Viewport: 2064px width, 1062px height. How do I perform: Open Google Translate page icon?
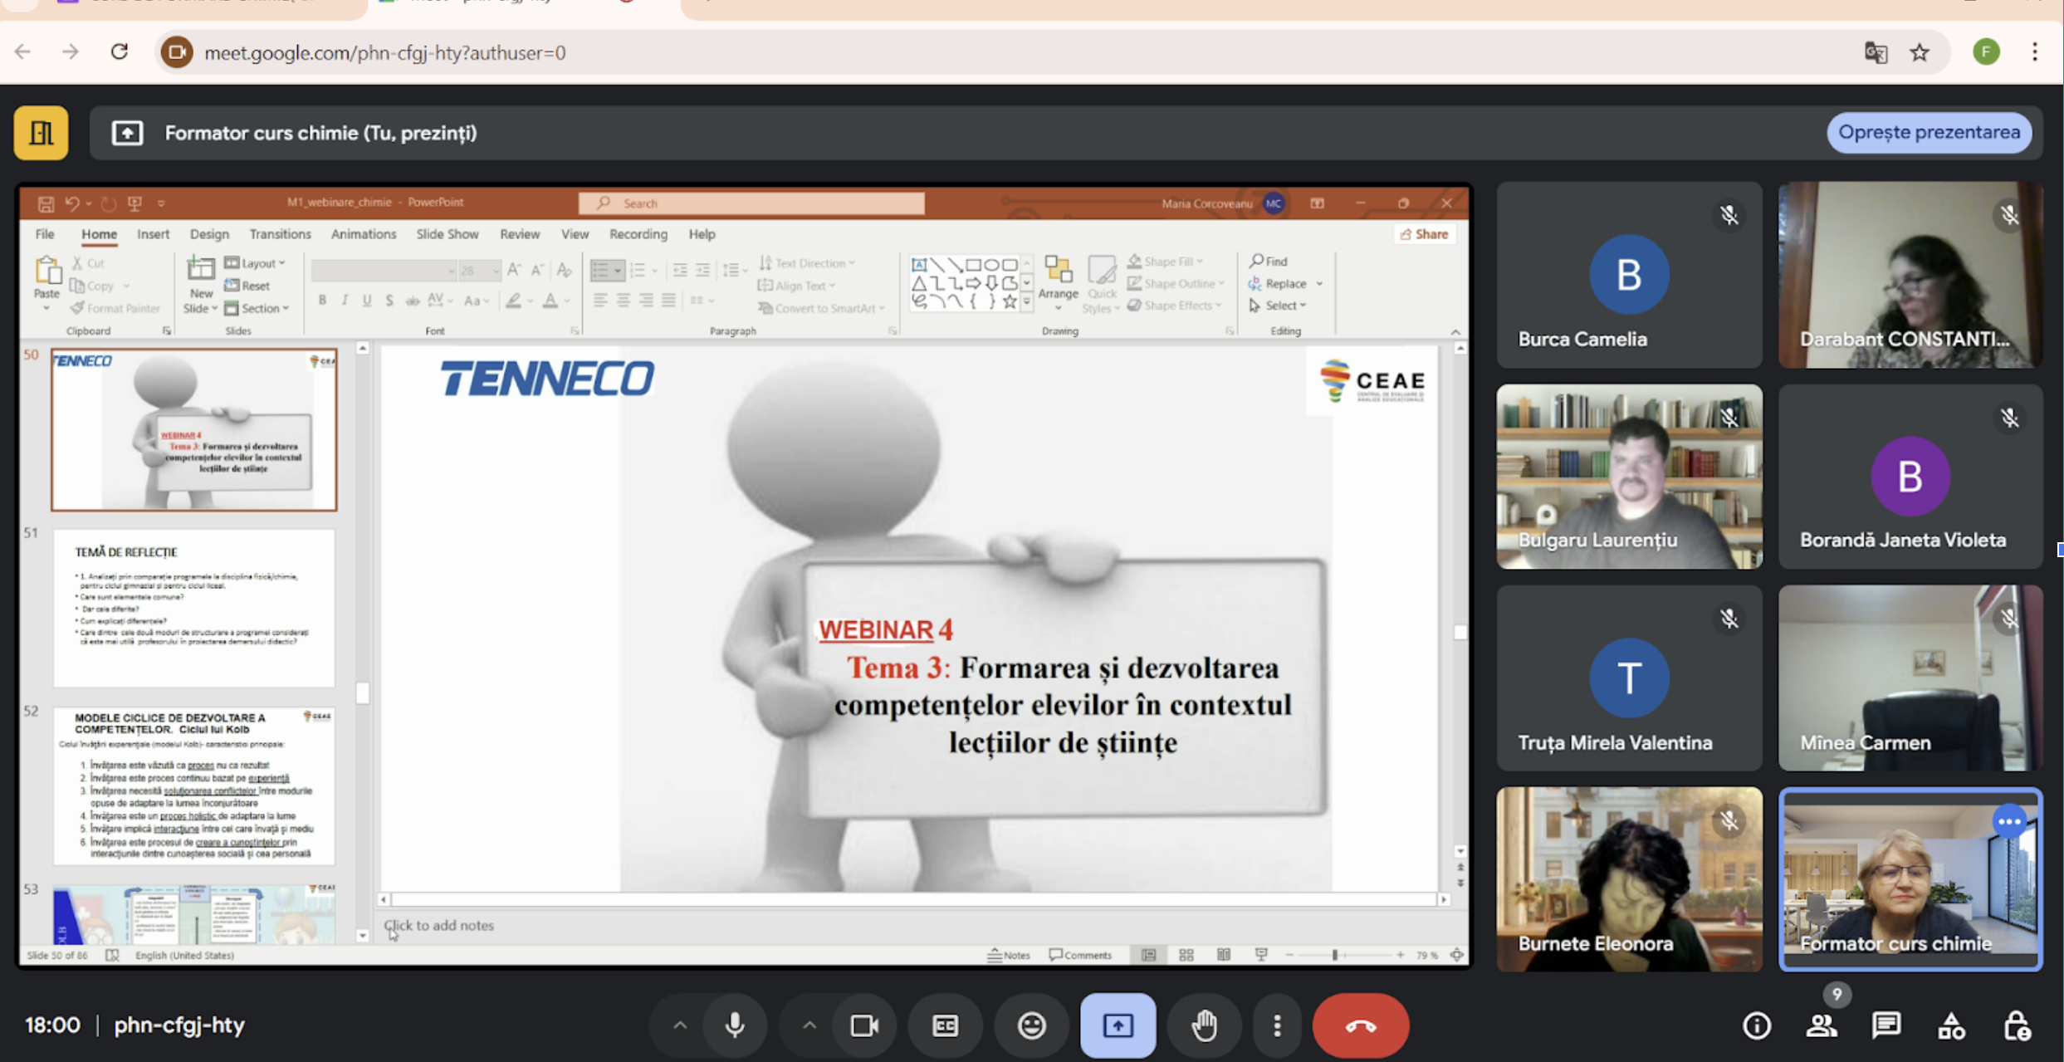tap(1876, 52)
